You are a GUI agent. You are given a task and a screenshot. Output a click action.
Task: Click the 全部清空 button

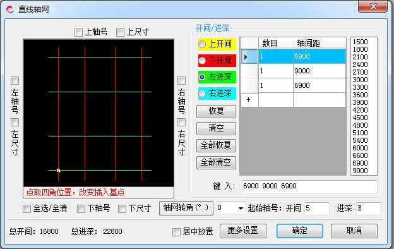point(216,162)
